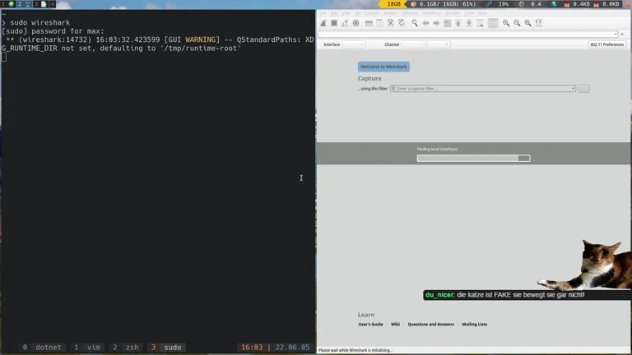Expand the display filter history dropdown arrow
Screen dimensions: 632x355
(x=616, y=35)
